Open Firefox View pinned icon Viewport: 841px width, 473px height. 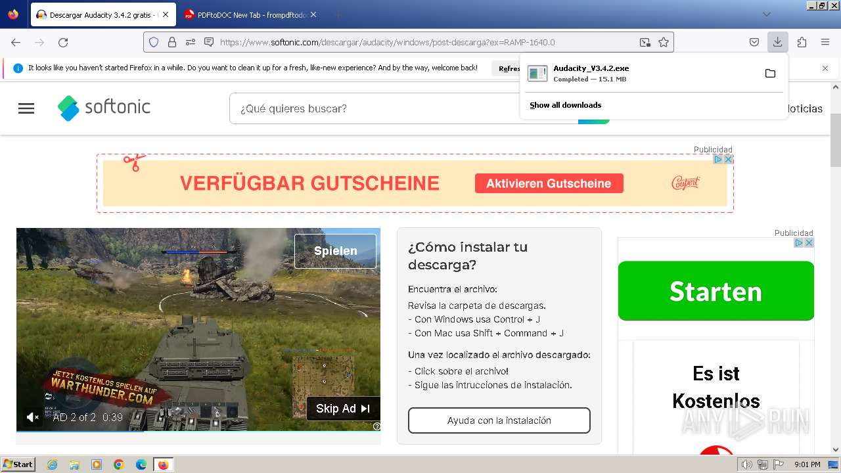click(x=13, y=14)
